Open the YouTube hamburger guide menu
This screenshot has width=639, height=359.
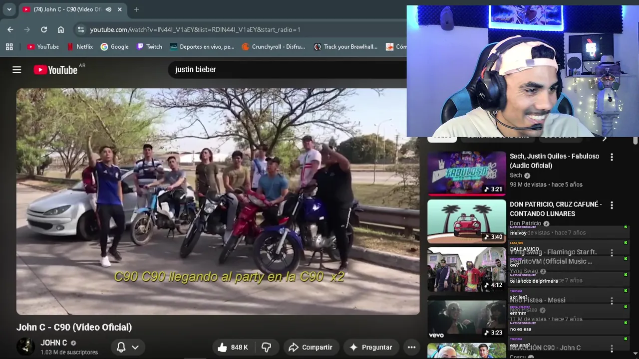point(17,70)
